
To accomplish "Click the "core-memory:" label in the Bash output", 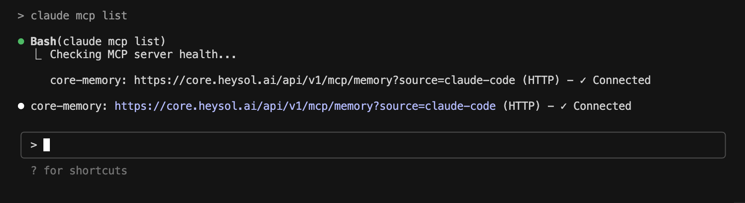I will click(88, 80).
